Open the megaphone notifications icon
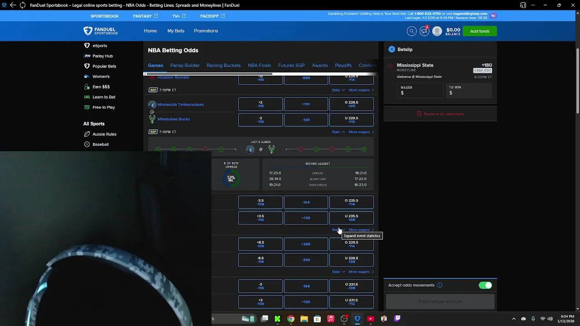The image size is (580, 326). click(x=424, y=31)
